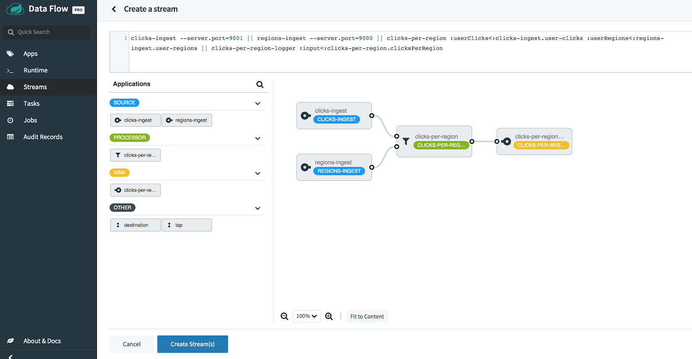
Task: Select the tap application in palette
Action: 186,225
